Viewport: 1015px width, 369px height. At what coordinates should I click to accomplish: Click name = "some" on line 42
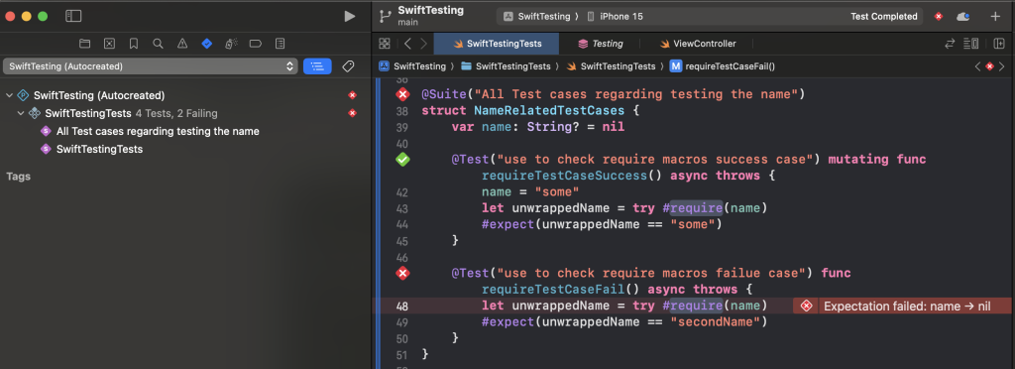coord(530,192)
